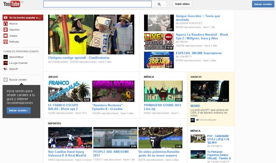Click the Buscar canales link
Image resolution: width=276 pixels, height=163 pixels.
coord(18,80)
